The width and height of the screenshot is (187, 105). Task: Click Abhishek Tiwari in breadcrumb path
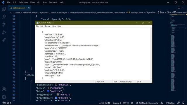tap(30, 13)
